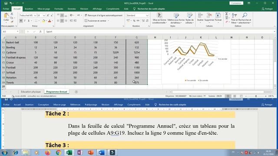
Task: Click the insert function fx icon
Action: coord(40,32)
